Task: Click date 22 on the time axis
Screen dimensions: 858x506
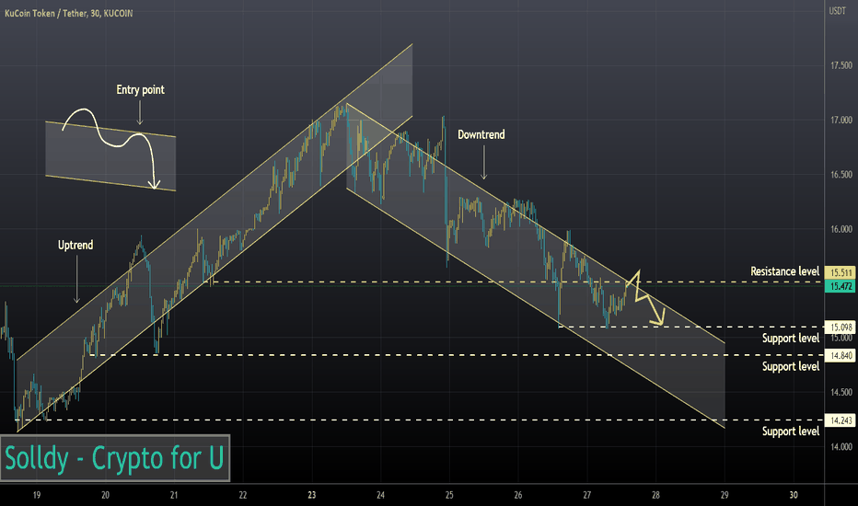Action: [x=243, y=495]
